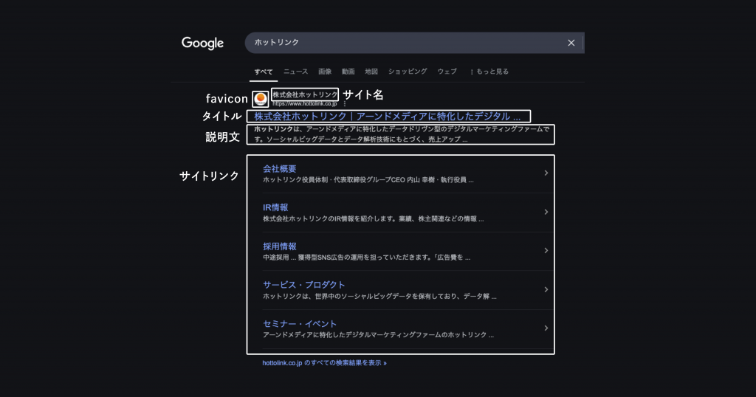The image size is (756, 397).
Task: Click the description snippet starting with ホットリンクは
Action: (401, 134)
